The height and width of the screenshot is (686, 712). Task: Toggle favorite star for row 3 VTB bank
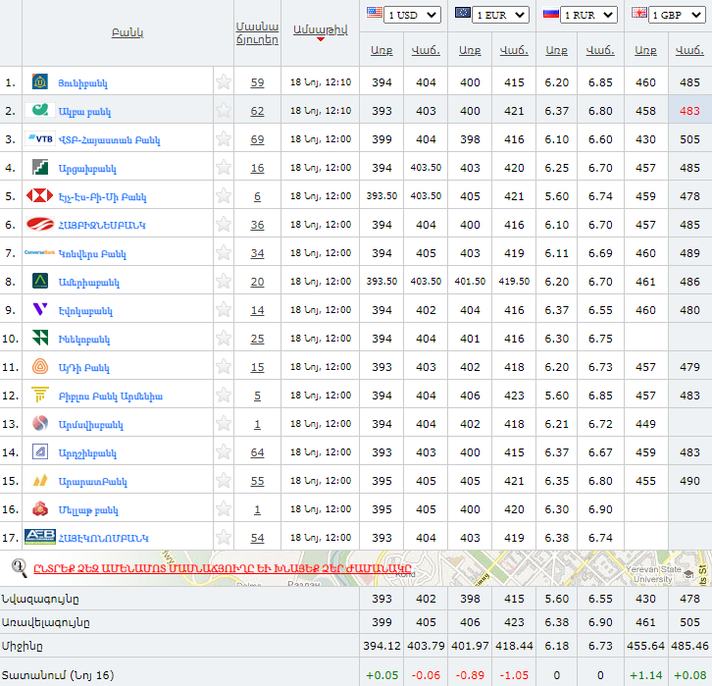coord(224,138)
